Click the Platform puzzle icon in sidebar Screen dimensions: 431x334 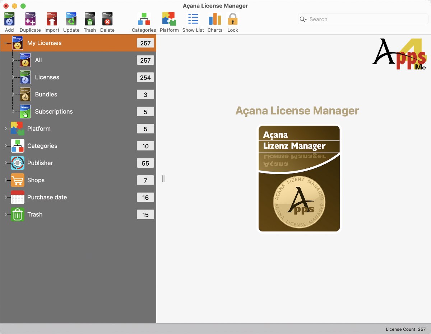[18, 128]
